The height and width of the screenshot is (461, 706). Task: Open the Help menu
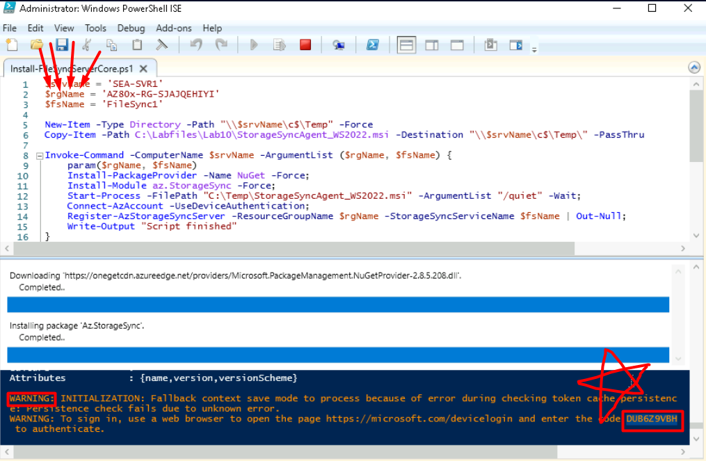click(x=212, y=28)
